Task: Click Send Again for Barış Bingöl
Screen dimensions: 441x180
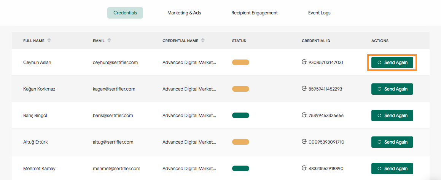Action: pyautogui.click(x=392, y=116)
